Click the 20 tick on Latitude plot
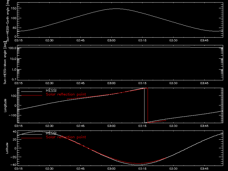Screen dimensions: 228x171 pos(15,139)
